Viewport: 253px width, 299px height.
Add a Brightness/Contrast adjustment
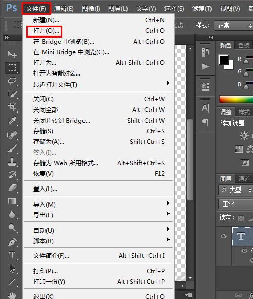coord(244,136)
